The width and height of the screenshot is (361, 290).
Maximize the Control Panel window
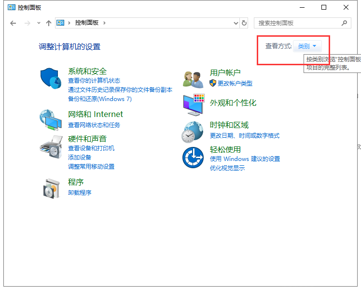324,7
